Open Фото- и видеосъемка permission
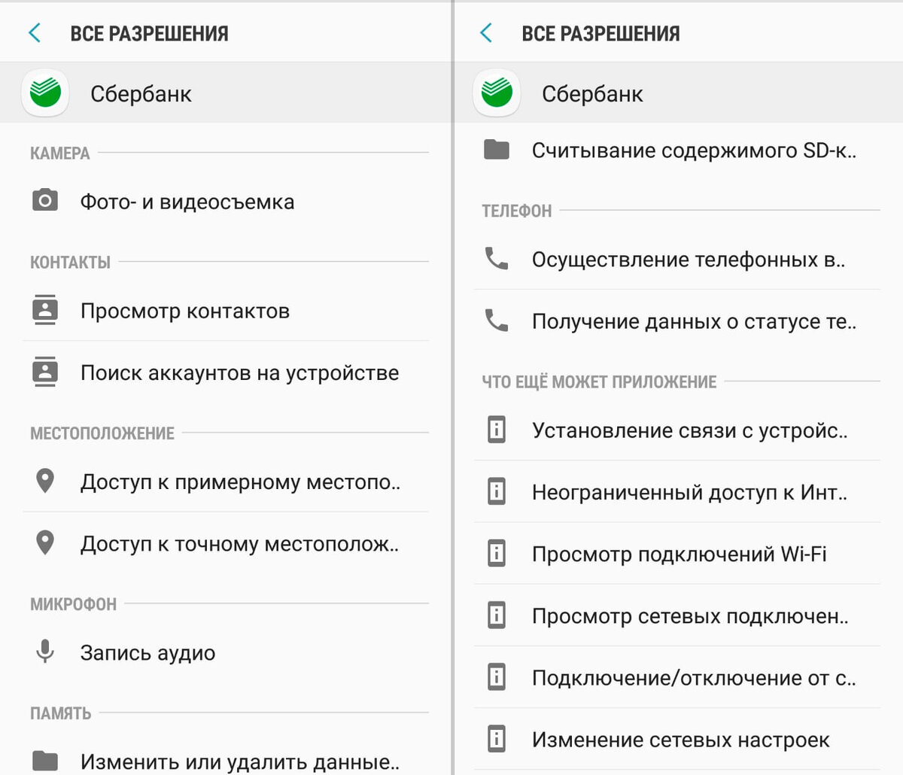The height and width of the screenshot is (775, 903). (226, 202)
